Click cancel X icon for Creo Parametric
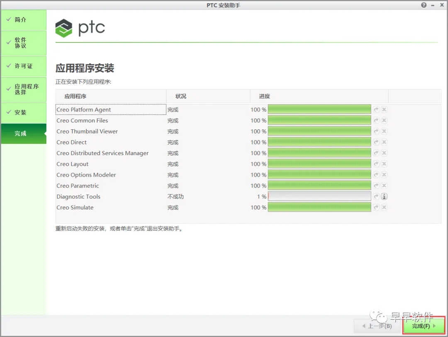Viewport: 448px width, 337px height. [384, 185]
